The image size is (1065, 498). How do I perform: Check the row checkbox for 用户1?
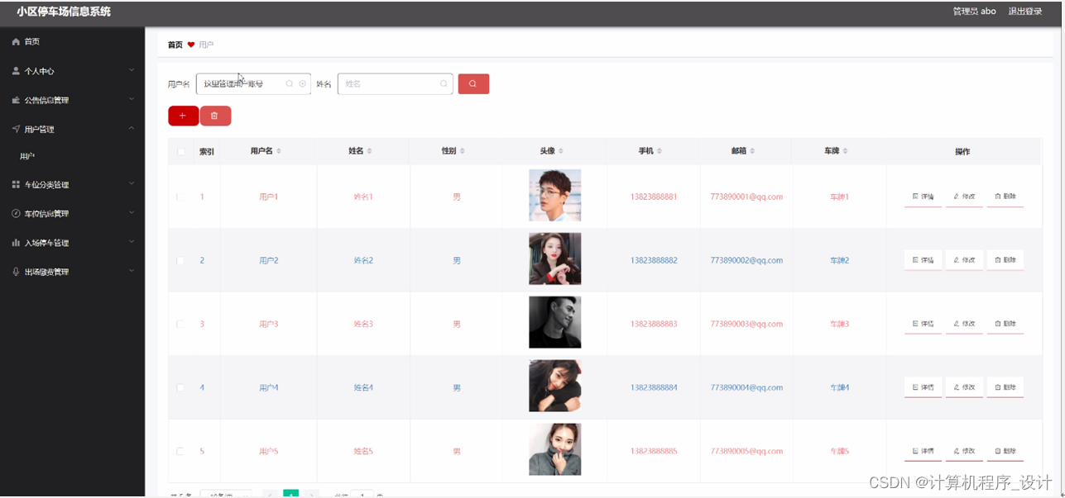tap(180, 197)
